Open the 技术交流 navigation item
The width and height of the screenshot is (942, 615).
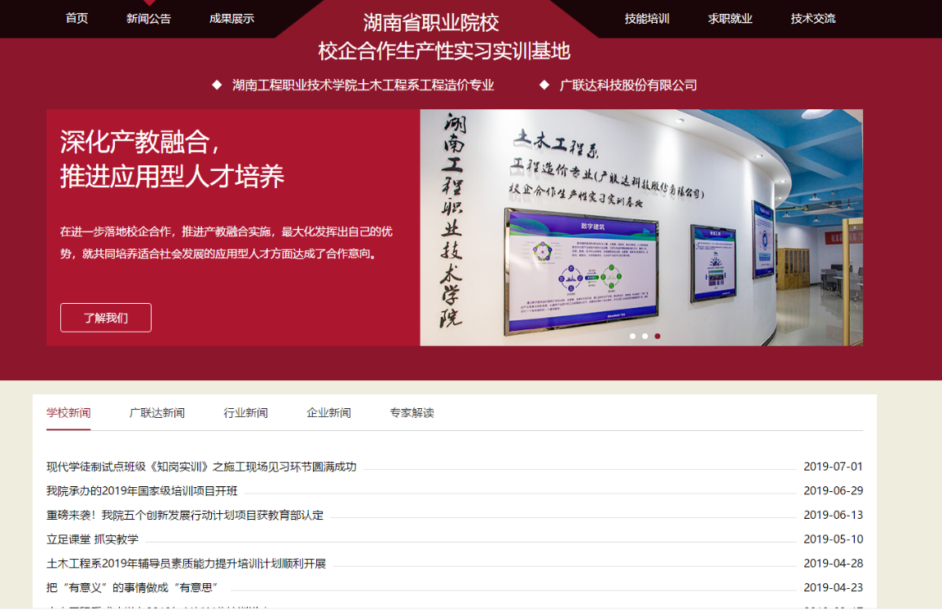tap(812, 19)
